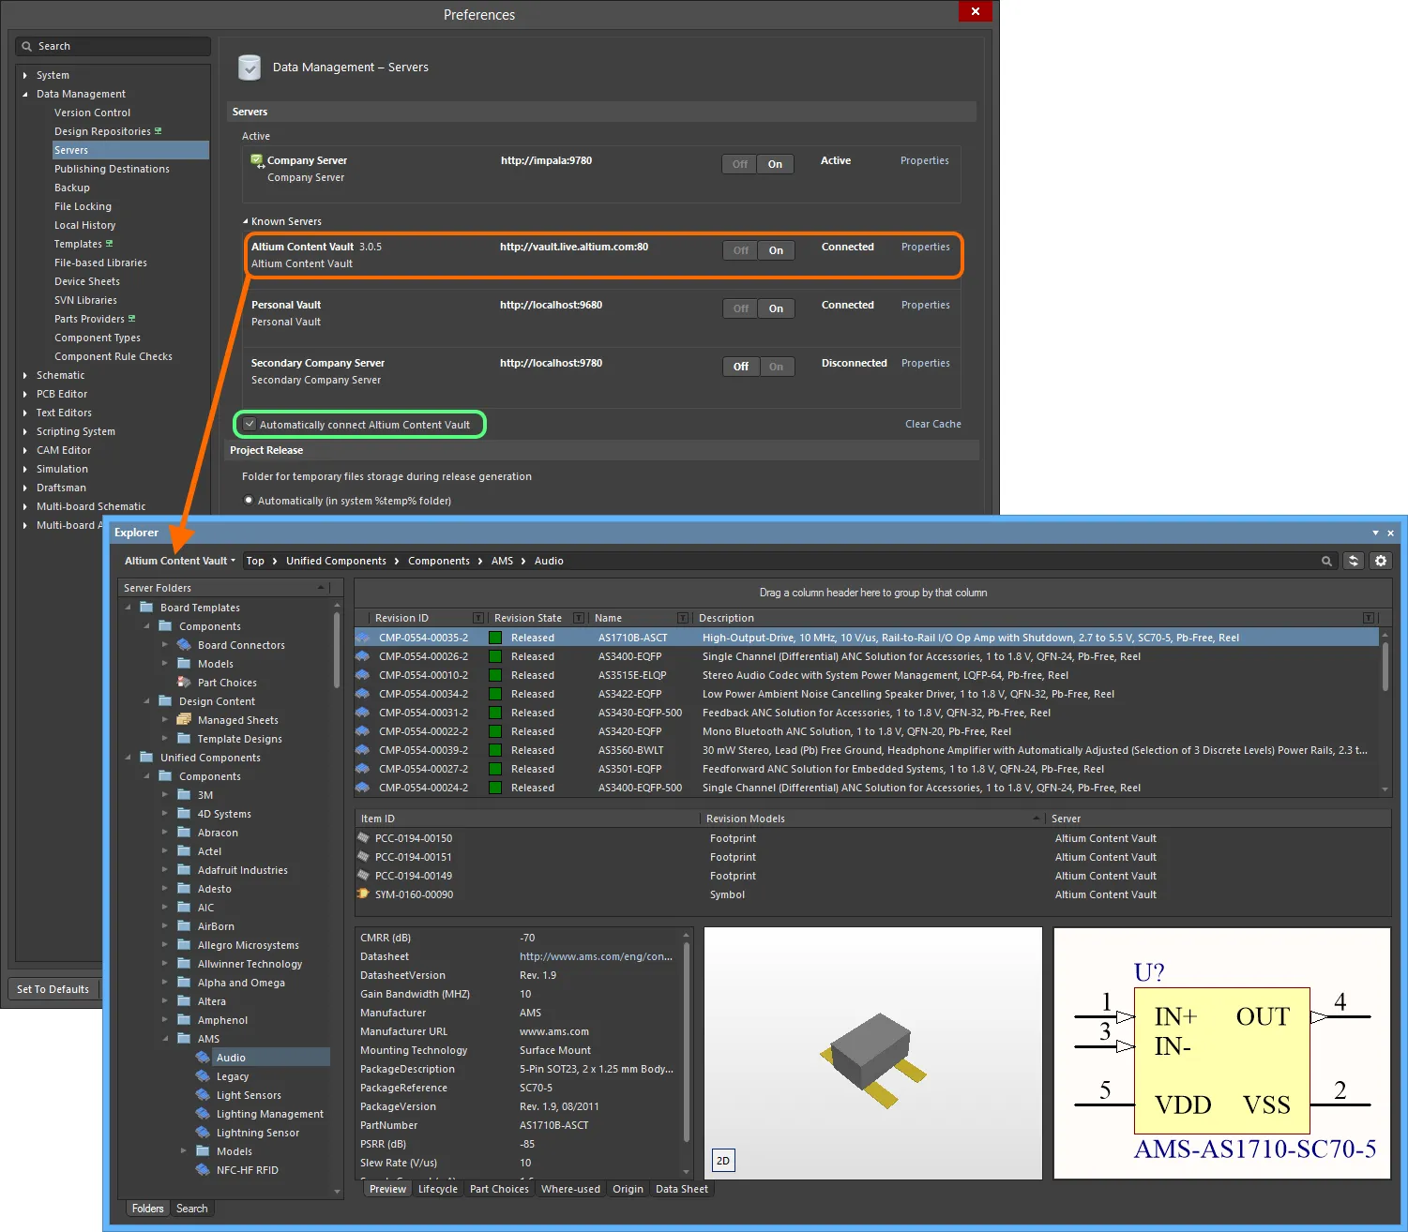The width and height of the screenshot is (1408, 1232).
Task: Open Properties for Company Server
Action: click(925, 160)
